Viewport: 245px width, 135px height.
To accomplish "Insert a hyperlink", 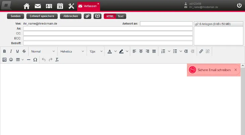I will pyautogui.click(x=201, y=51).
